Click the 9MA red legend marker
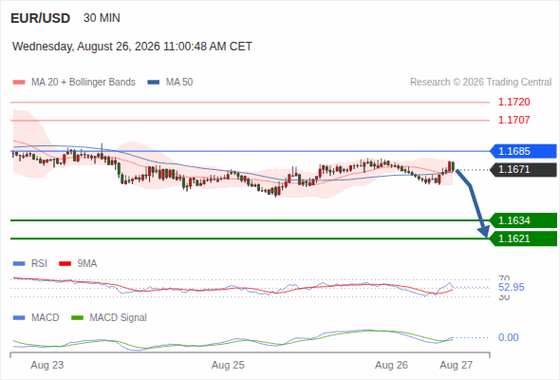560x380 pixels. (x=65, y=264)
